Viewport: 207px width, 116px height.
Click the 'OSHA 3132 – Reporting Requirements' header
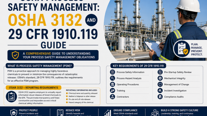(x=34, y=88)
